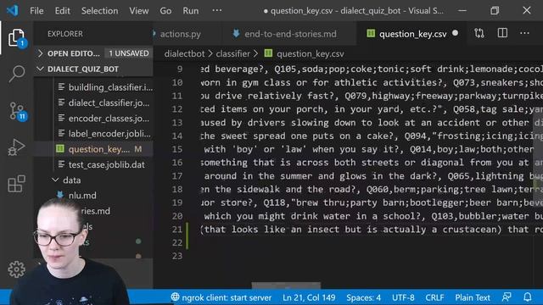Click question_key.csv in the breadcrumb

pyautogui.click(x=310, y=53)
